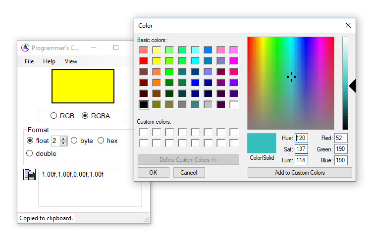
Task: Open the Help menu
Action: (49, 61)
